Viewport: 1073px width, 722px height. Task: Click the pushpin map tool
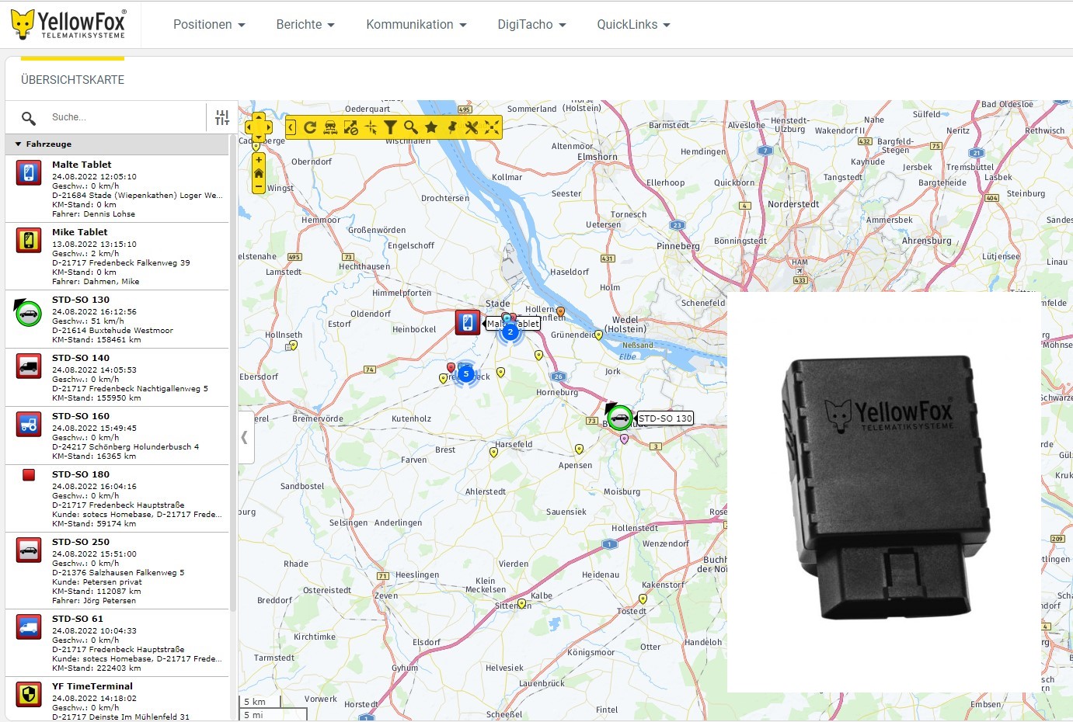pos(451,127)
